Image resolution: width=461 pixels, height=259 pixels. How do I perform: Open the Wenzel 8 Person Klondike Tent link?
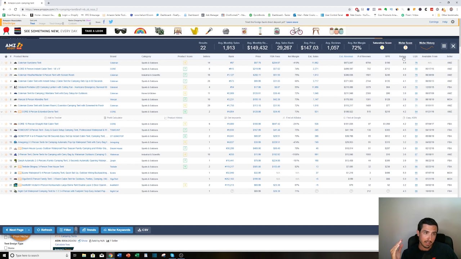pos(33,99)
